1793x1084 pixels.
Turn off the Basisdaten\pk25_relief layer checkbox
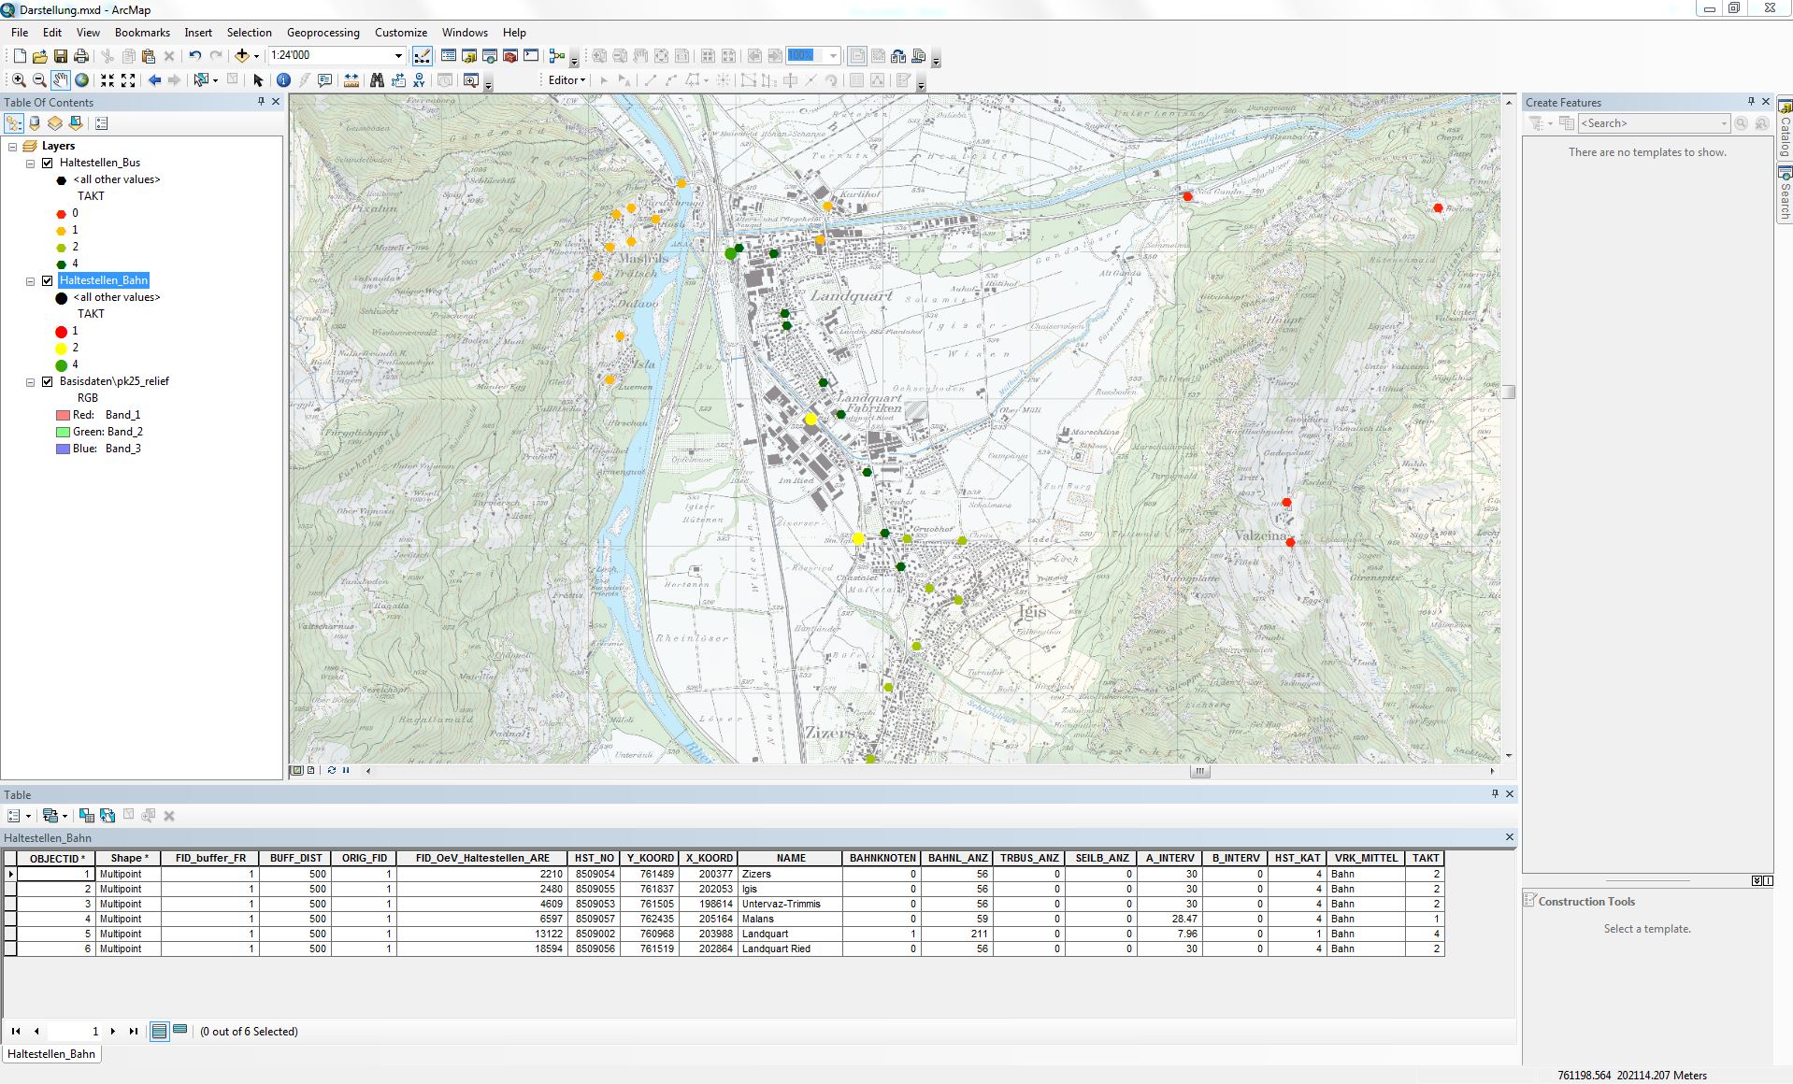pyautogui.click(x=48, y=381)
